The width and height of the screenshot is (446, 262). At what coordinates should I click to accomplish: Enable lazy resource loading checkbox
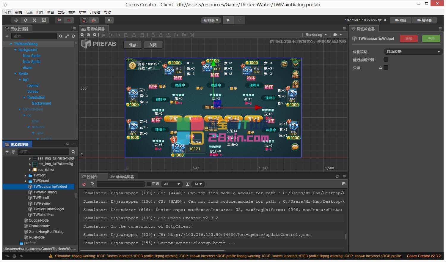tap(386, 60)
